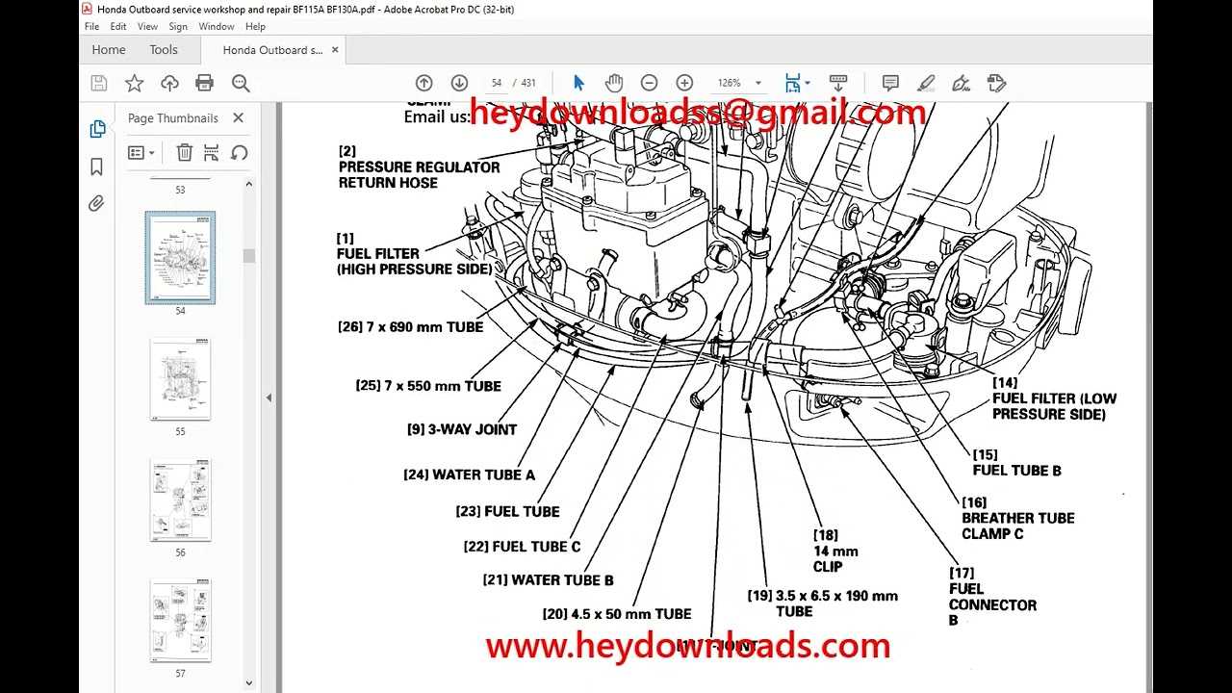The width and height of the screenshot is (1232, 693).
Task: Switch to the Tools tab
Action: (164, 50)
